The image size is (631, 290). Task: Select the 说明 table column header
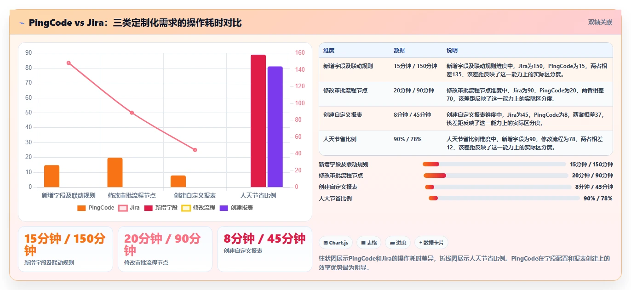click(x=452, y=51)
